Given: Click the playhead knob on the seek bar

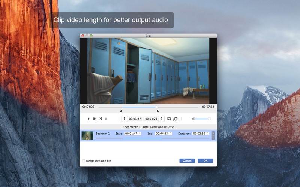Looking at the screenshot, I should click(156, 107).
